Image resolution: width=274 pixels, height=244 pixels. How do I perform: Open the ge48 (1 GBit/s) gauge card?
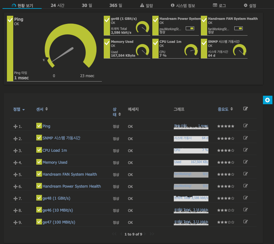pyautogui.click(x=127, y=26)
